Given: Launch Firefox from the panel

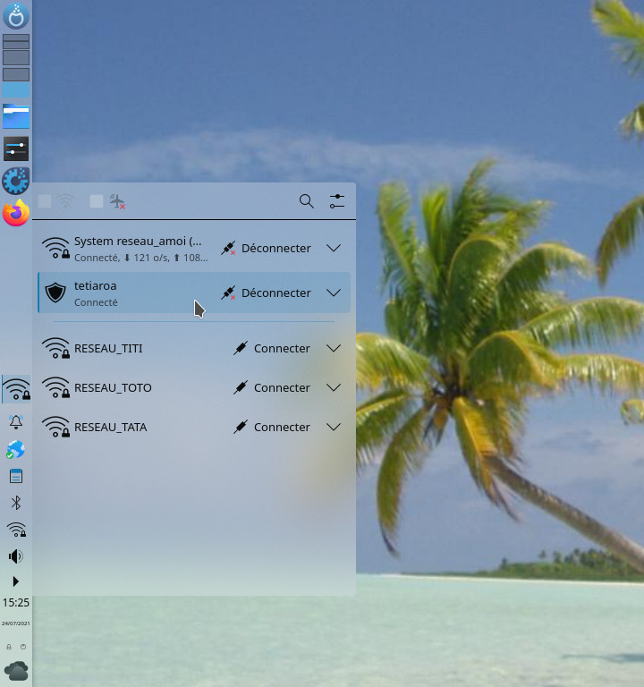Looking at the screenshot, I should (x=16, y=214).
